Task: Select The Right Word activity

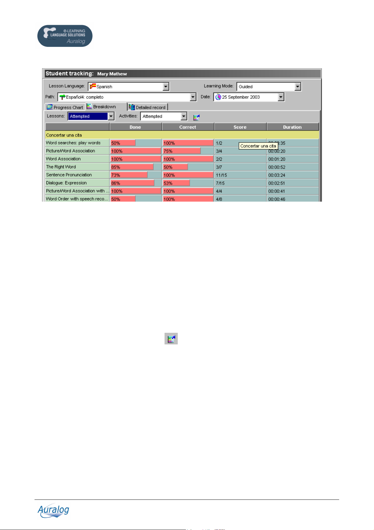Action: click(182, 167)
